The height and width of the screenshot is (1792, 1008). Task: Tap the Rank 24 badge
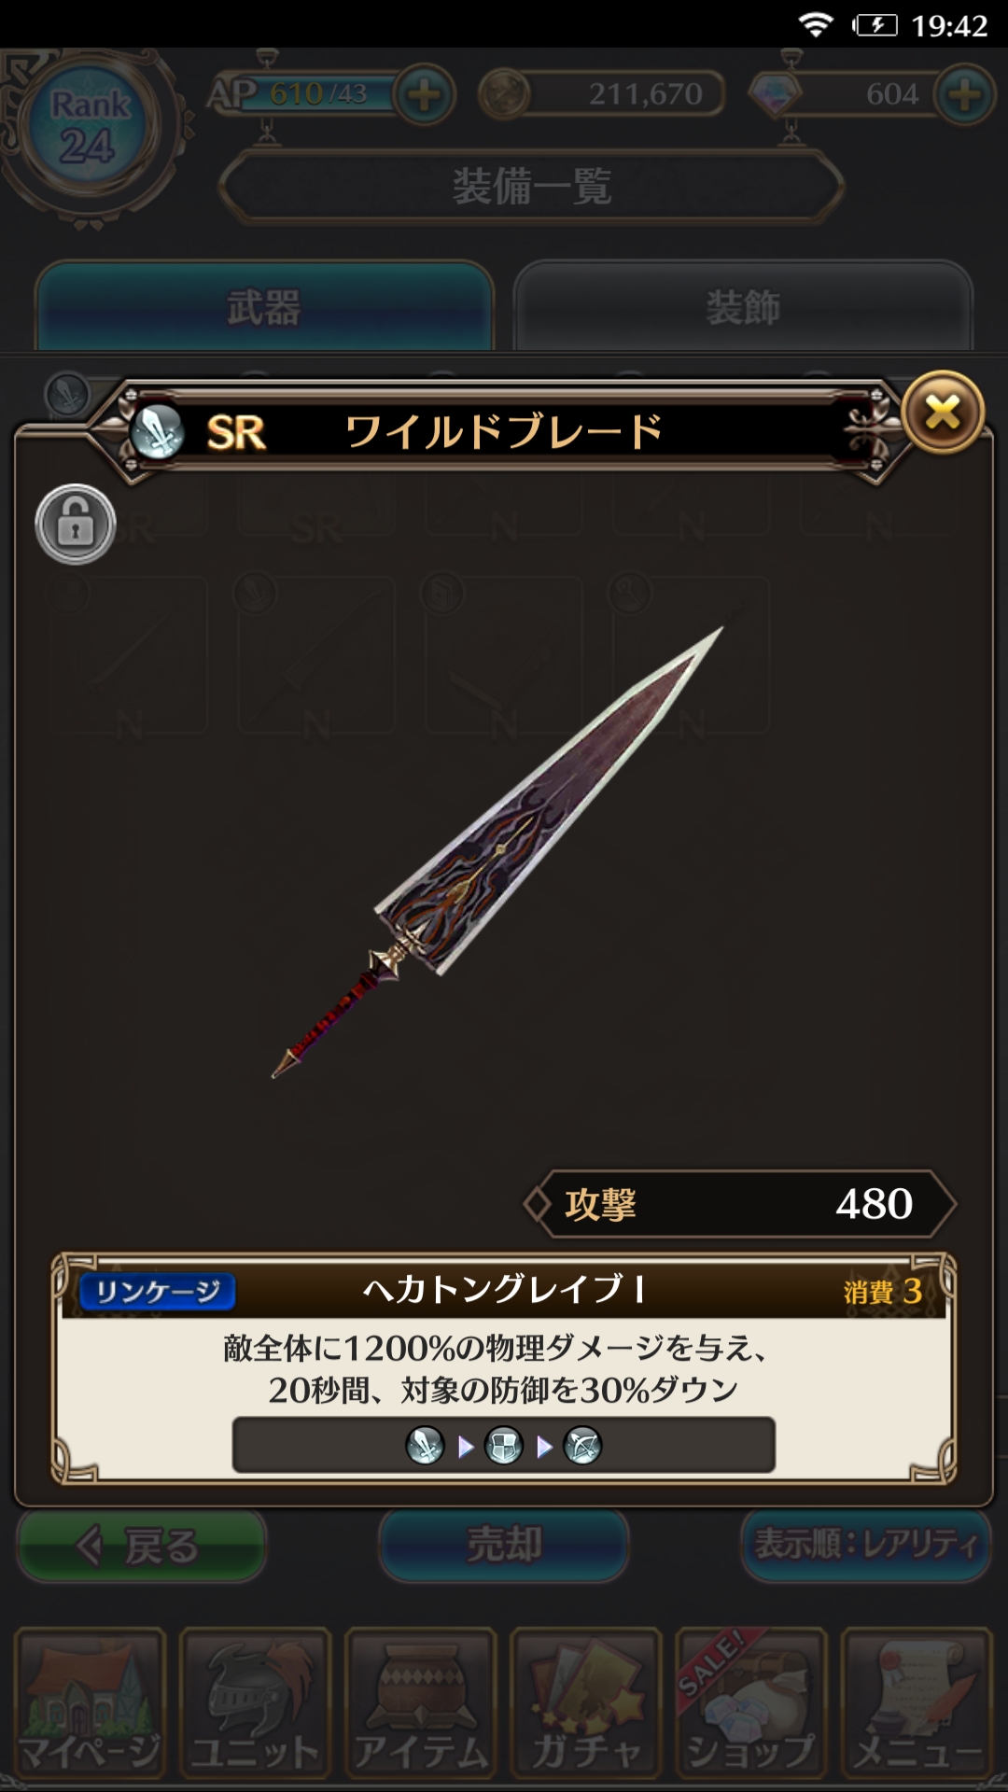tap(89, 128)
